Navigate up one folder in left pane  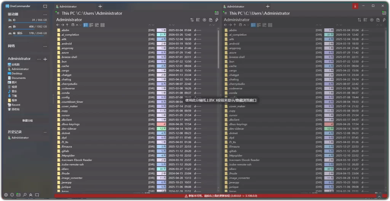click(67, 25)
